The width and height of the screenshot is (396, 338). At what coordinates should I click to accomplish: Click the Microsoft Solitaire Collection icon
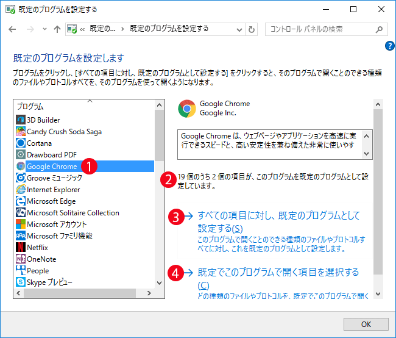click(21, 212)
